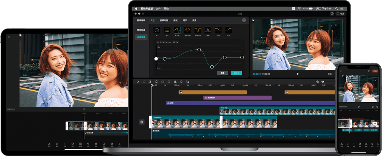
Task: Choose the 无 (none) speed curve icon
Action: pos(157,30)
